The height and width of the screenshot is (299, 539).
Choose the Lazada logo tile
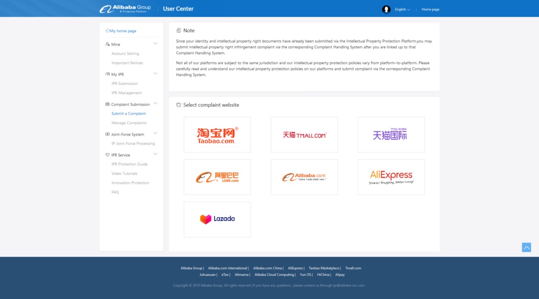click(217, 219)
